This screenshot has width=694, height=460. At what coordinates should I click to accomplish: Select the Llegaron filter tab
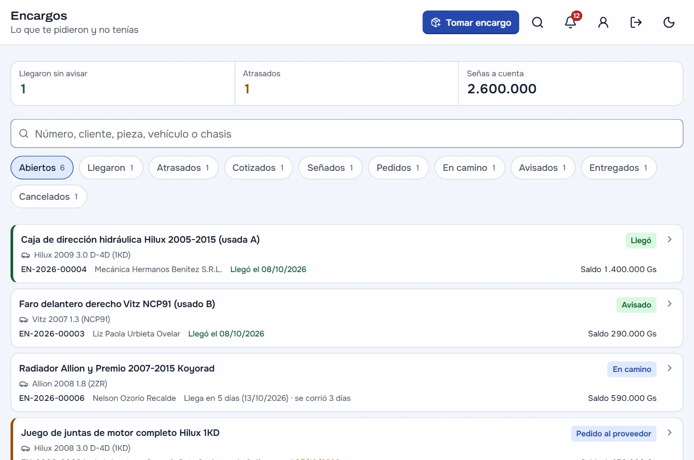point(111,168)
